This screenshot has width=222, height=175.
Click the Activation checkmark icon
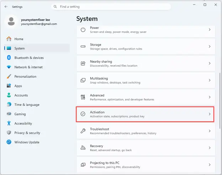pyautogui.click(x=83, y=114)
